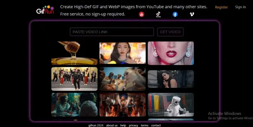Click the GifRun logo

45,10
